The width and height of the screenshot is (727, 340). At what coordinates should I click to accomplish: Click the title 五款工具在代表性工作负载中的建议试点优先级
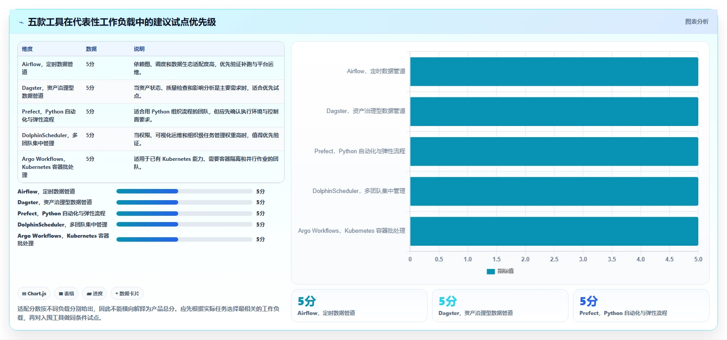(122, 22)
